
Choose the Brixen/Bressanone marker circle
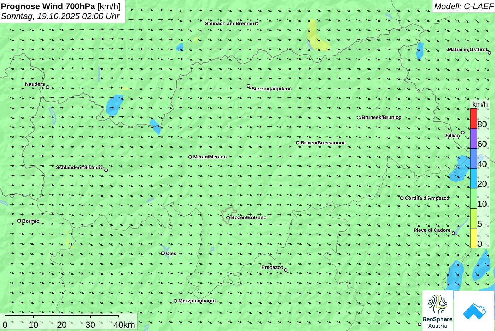click(298, 143)
